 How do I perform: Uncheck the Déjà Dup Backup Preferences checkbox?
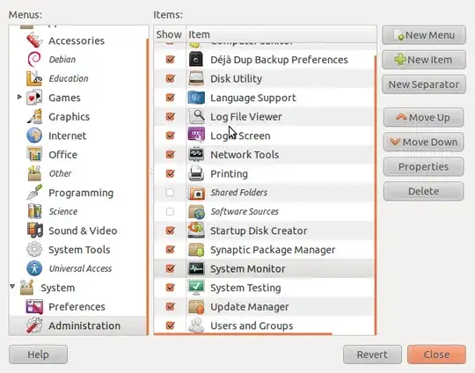point(171,60)
